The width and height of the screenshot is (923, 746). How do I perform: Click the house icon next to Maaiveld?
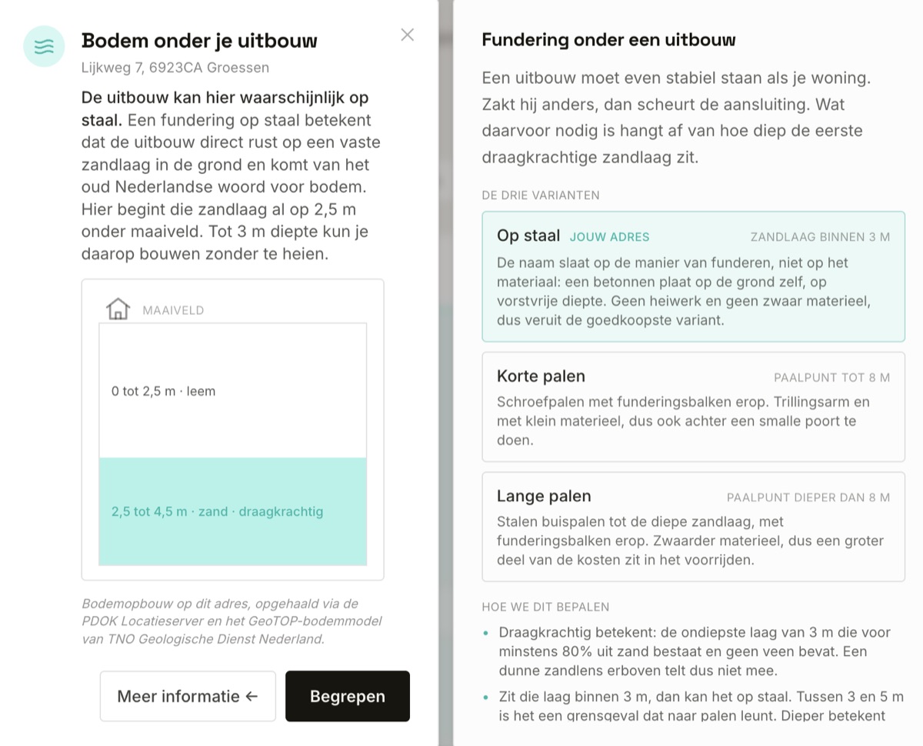click(x=118, y=309)
